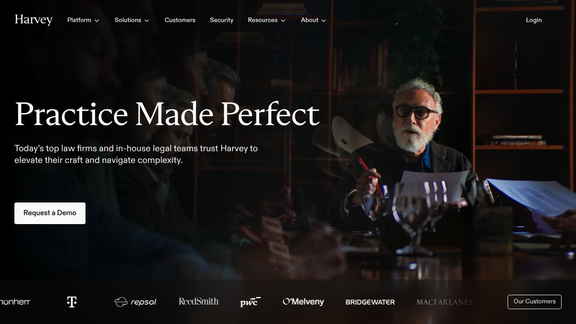Expand the Platform dropdown chevron
The height and width of the screenshot is (324, 576).
(x=97, y=21)
